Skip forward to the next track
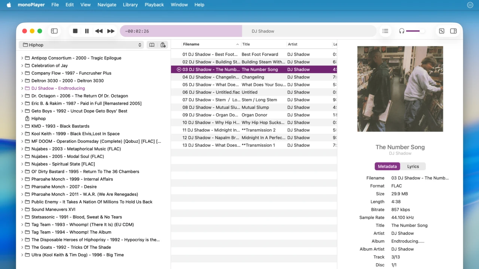This screenshot has width=479, height=269. click(x=111, y=31)
